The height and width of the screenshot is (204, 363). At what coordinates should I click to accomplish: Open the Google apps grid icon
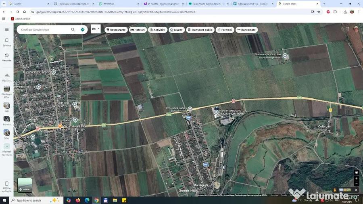point(347,29)
